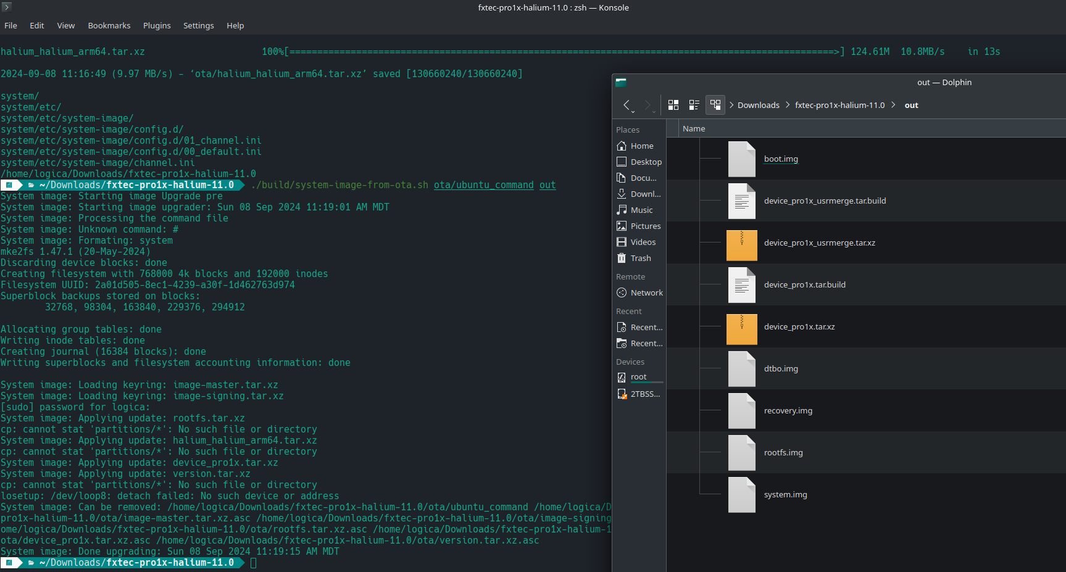
Task: Open the root device in sidebar
Action: pos(638,377)
